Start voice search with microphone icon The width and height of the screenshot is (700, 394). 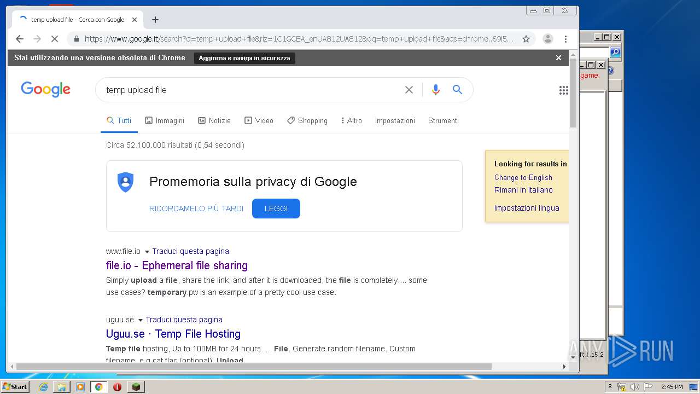tap(435, 90)
